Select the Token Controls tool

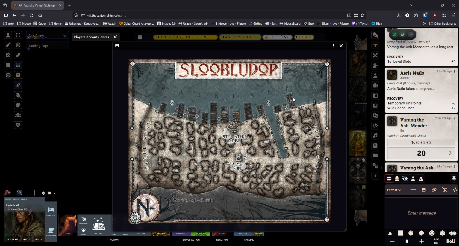[x=8, y=35]
